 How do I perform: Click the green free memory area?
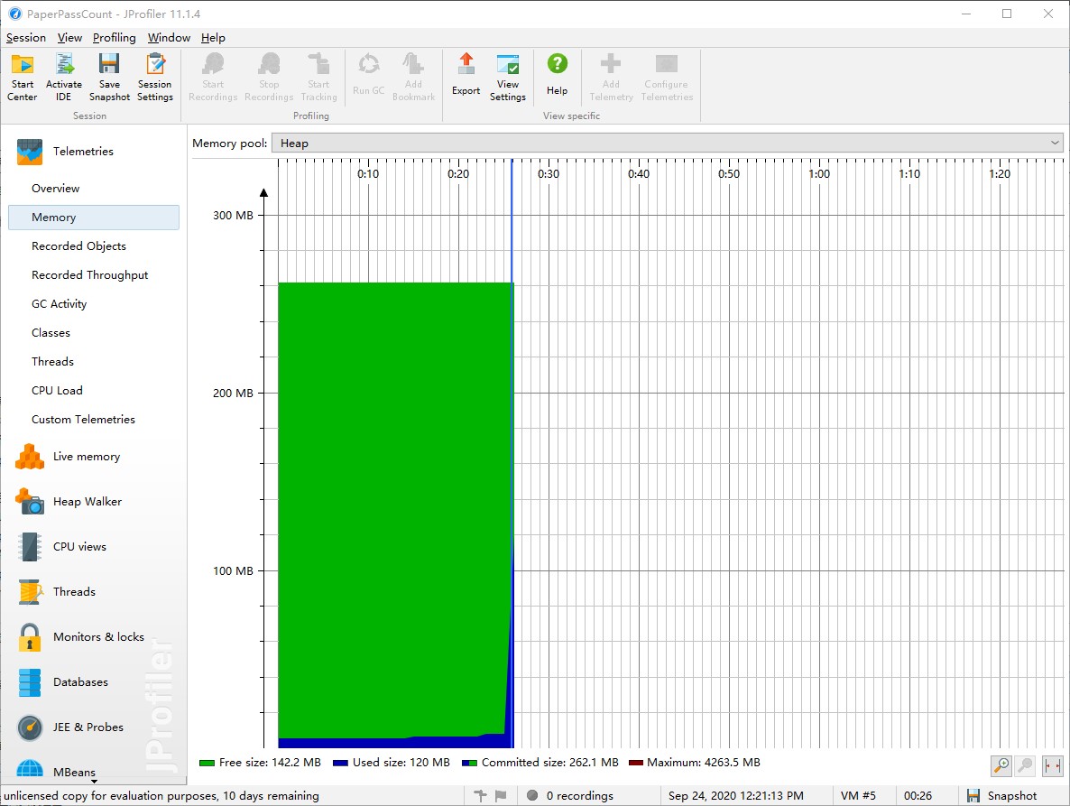point(394,510)
